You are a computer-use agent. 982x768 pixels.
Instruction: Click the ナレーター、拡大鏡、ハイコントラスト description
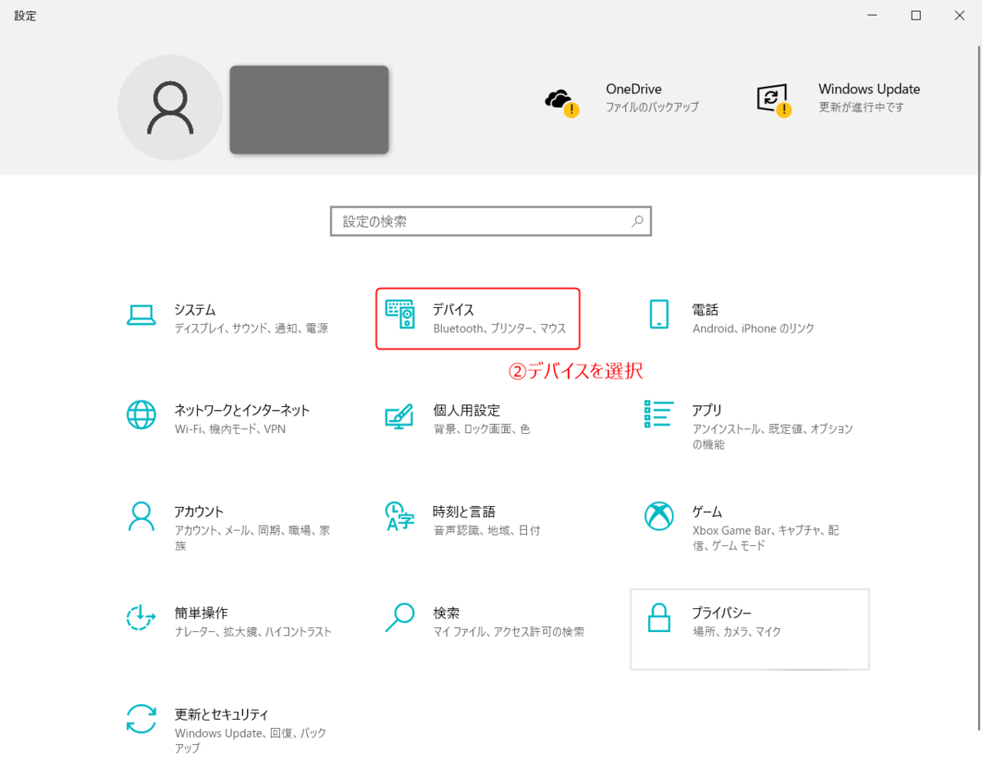253,631
